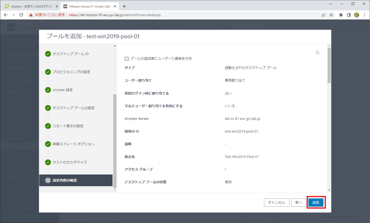370x223 pixels.
Task: Open the browser profile avatar
Action: click(x=356, y=15)
